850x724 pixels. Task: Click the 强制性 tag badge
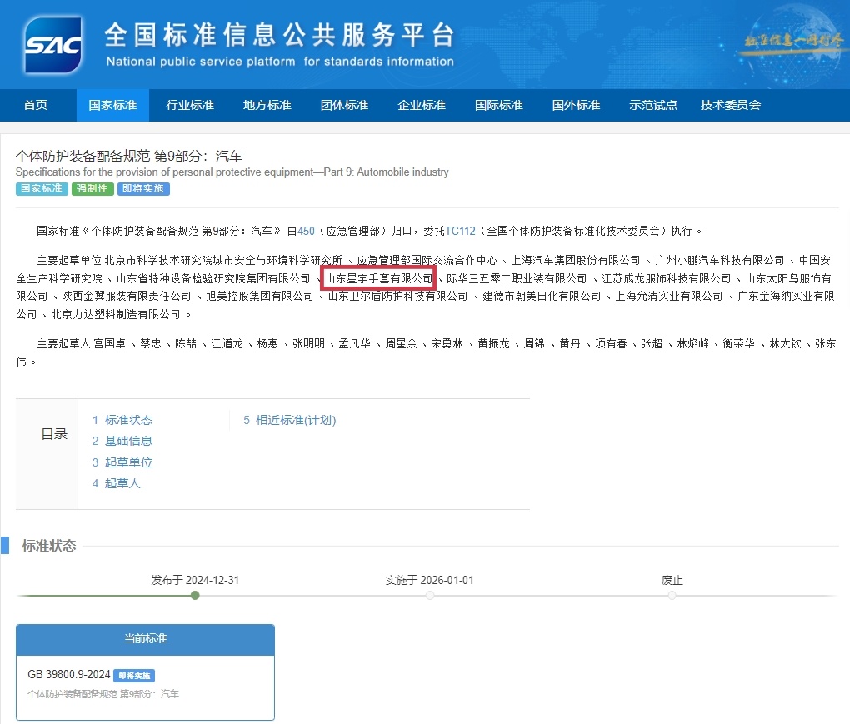click(92, 188)
